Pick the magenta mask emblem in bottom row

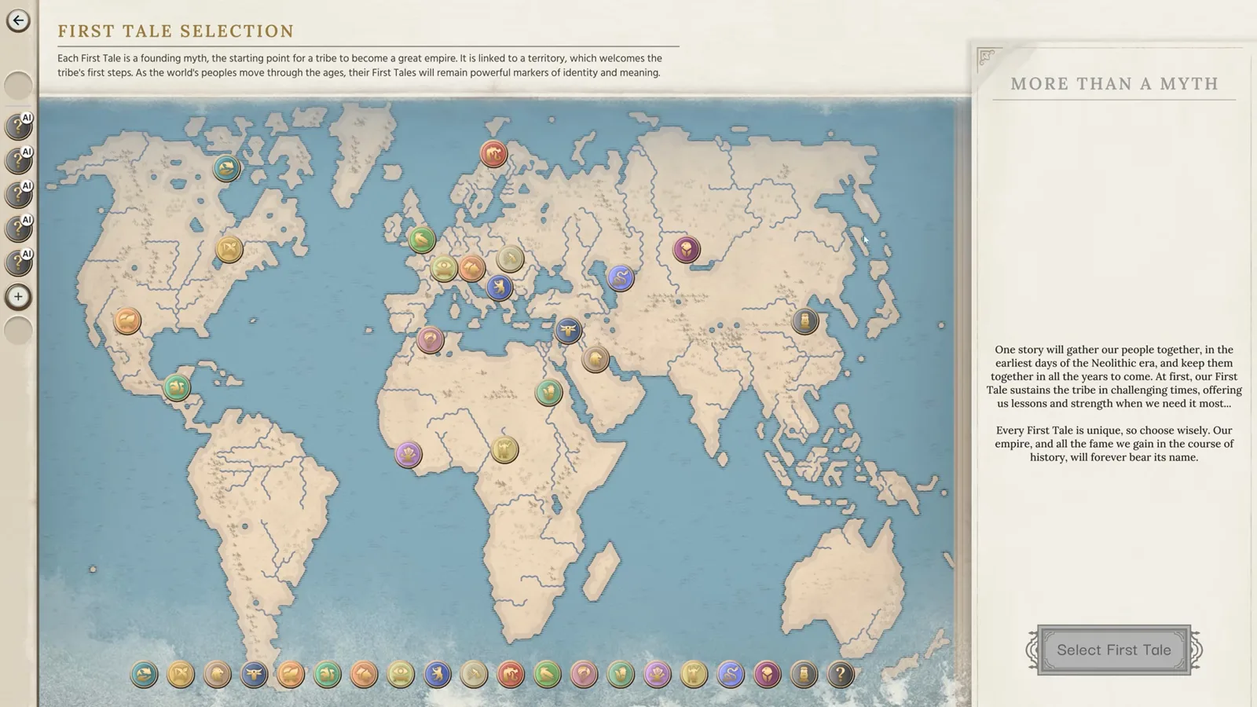(x=768, y=674)
